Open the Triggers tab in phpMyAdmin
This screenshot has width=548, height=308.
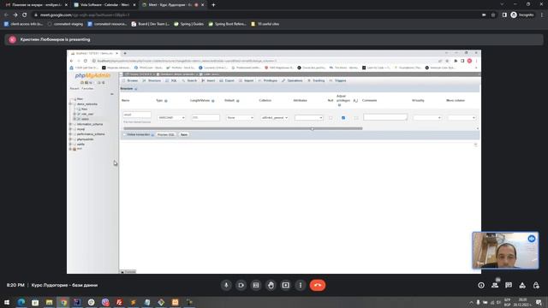pyautogui.click(x=338, y=80)
